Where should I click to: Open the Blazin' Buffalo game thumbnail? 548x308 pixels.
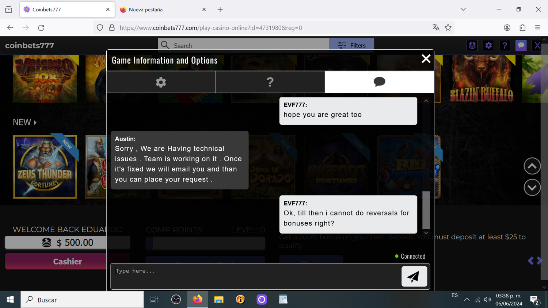click(x=482, y=79)
